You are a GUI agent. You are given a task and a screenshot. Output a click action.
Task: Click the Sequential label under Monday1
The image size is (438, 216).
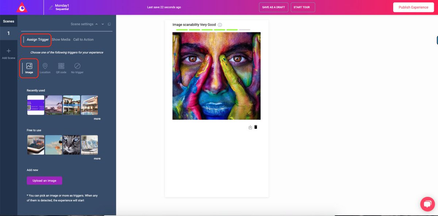[x=62, y=9]
